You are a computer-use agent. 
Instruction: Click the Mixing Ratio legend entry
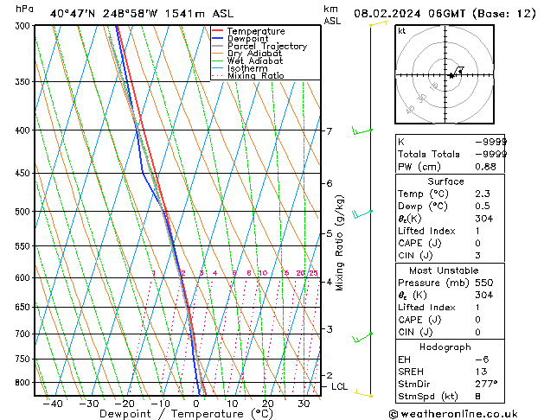255,76
